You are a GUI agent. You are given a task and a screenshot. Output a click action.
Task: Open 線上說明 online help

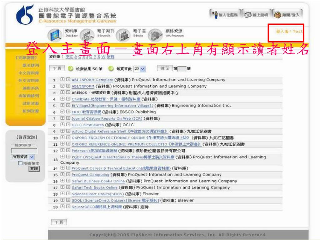[x=257, y=15]
